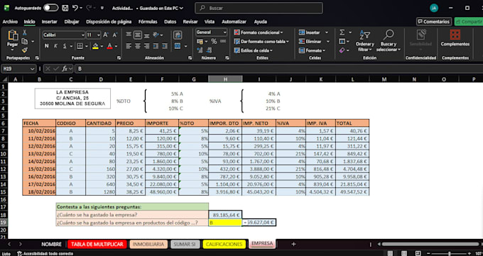
Task: Click the AutoSum sigma icon
Action: (342, 33)
